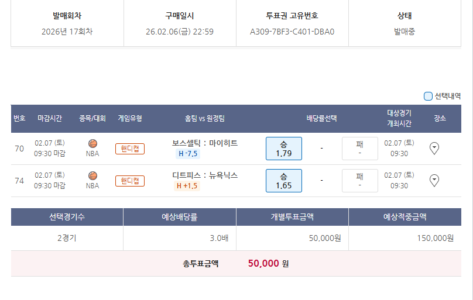Select 패 option for game 70

(x=359, y=149)
